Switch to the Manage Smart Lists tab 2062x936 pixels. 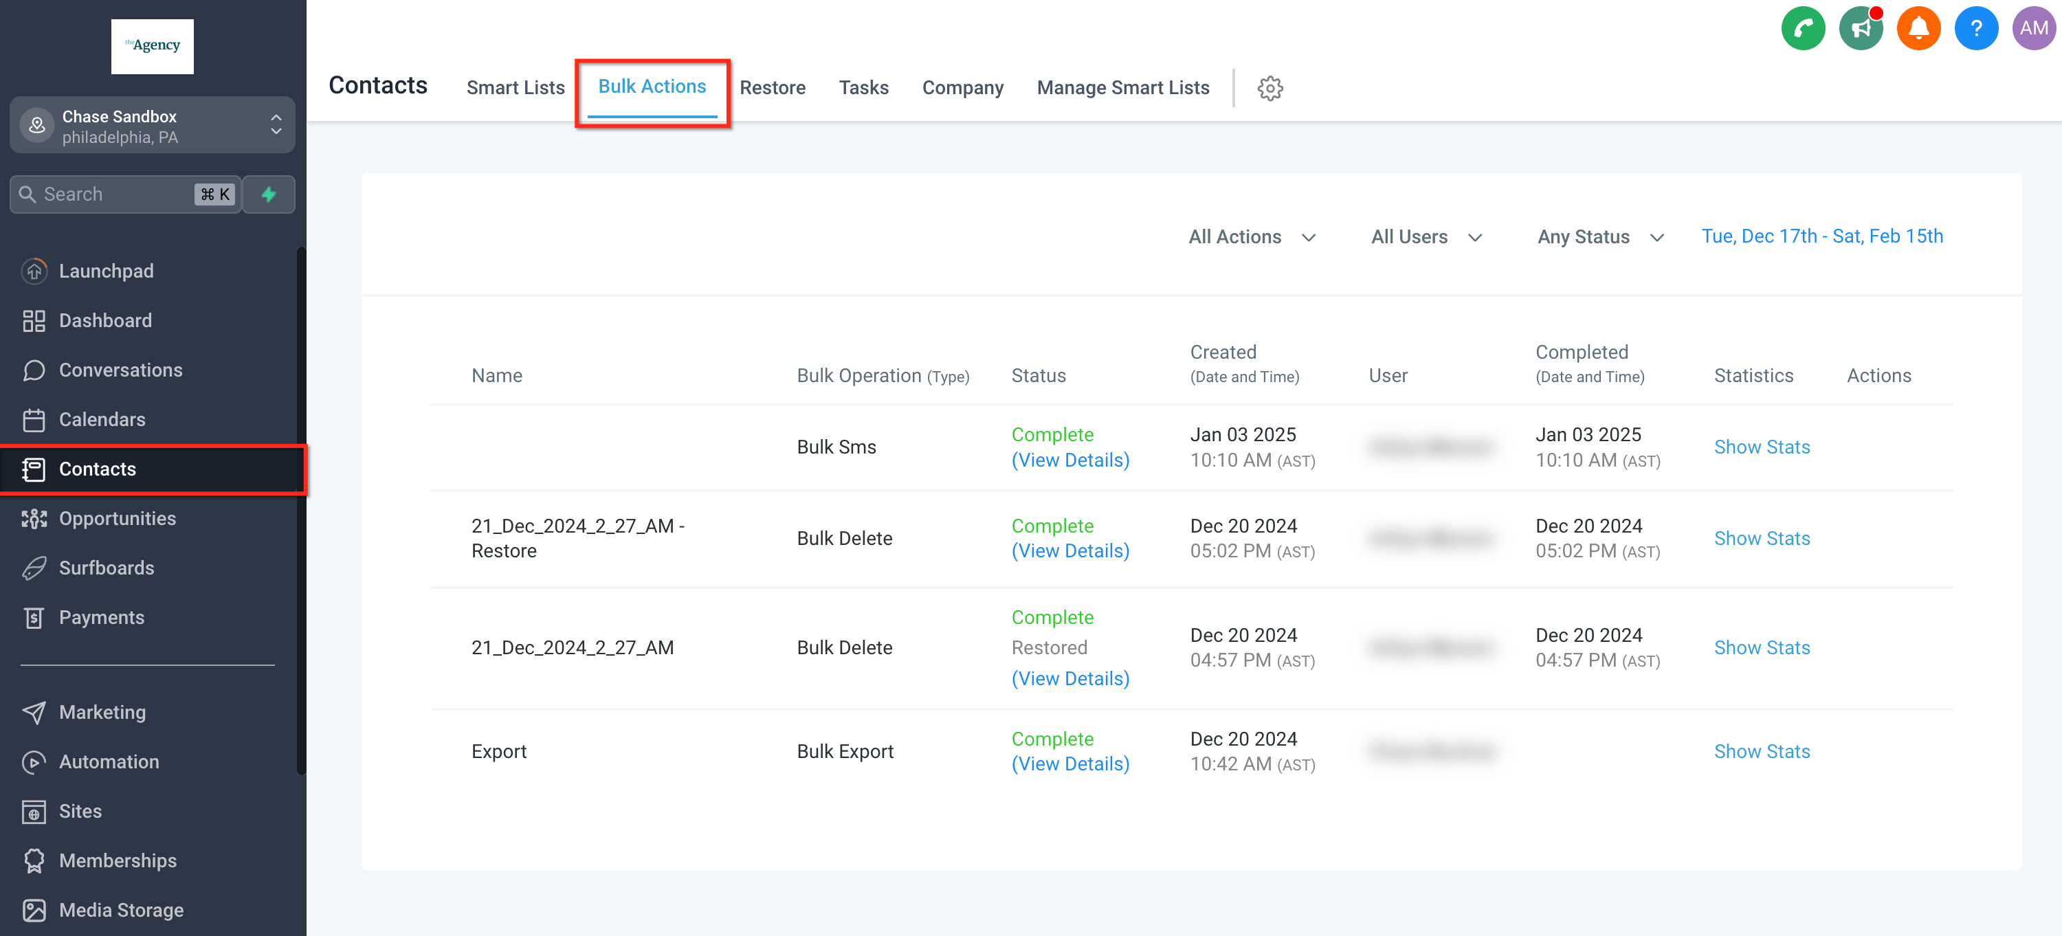point(1122,88)
